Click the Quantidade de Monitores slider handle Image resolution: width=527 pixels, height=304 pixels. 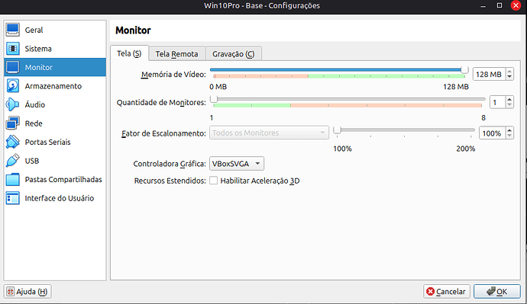point(214,99)
